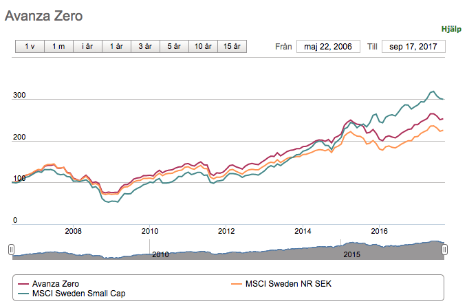467x308 pixels.
Task: Select the 1 m time range button
Action: pyautogui.click(x=58, y=47)
